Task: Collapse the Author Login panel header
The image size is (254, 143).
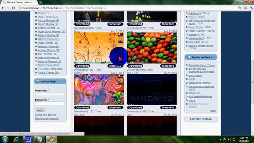Action: pos(50,81)
